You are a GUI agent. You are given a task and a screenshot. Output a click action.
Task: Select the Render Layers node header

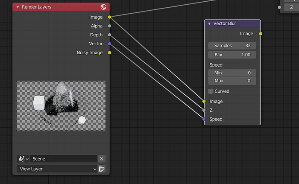[x=61, y=7]
